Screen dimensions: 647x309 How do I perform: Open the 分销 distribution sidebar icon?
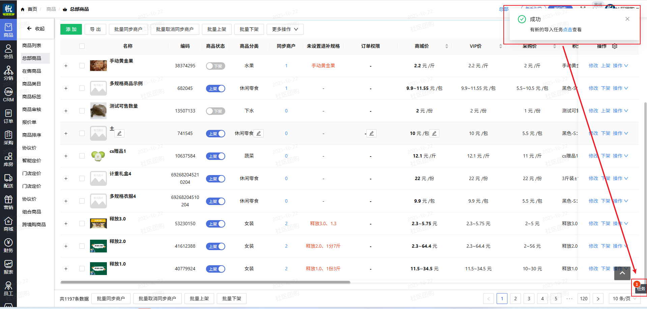click(x=8, y=73)
